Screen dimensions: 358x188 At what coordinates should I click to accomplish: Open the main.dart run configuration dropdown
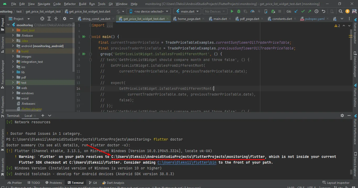187,12
